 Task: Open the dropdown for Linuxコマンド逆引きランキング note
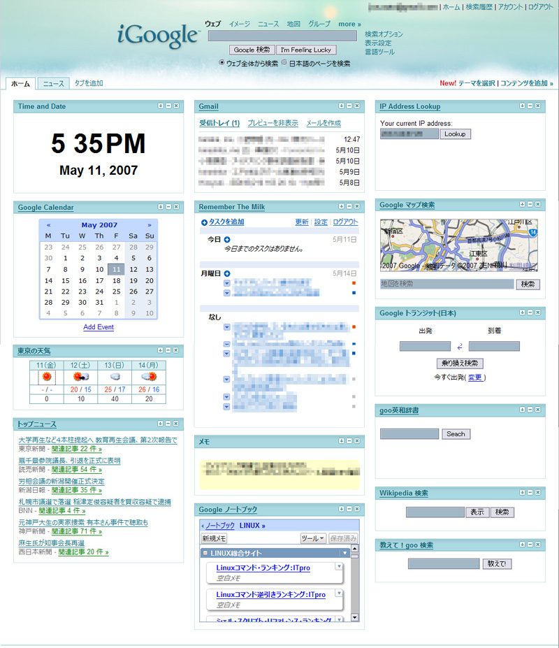[339, 593]
